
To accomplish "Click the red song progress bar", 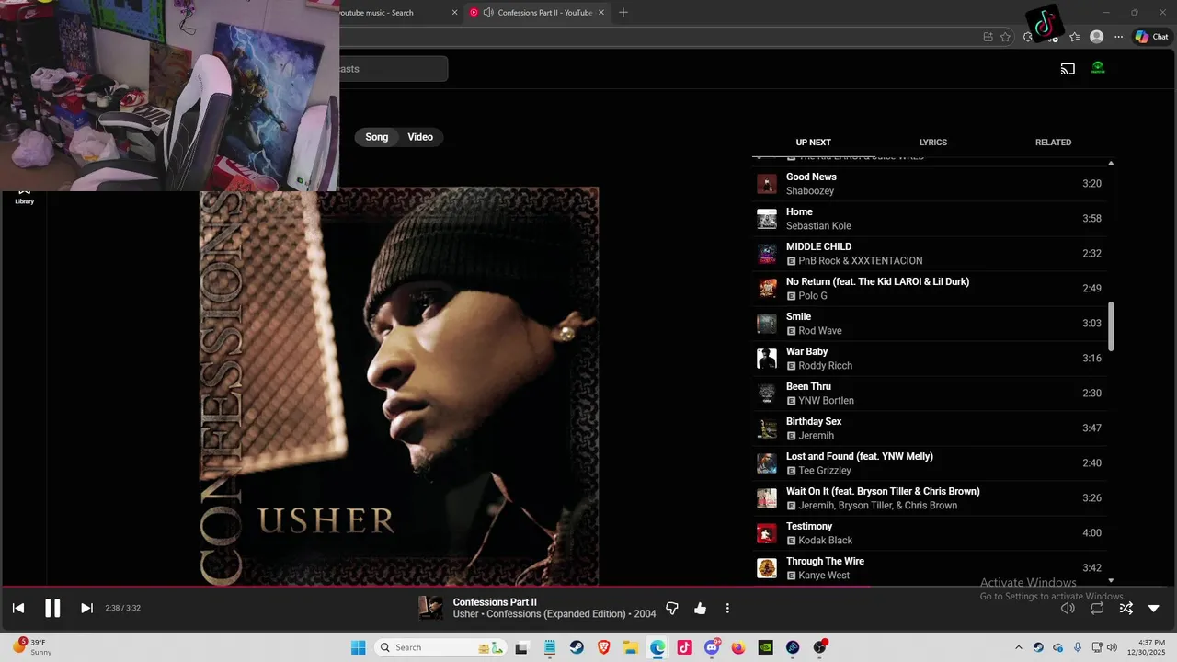I will tap(437, 586).
